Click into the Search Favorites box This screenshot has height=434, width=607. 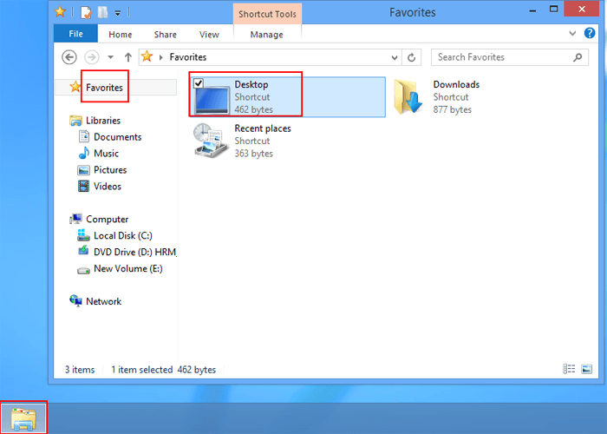coord(510,57)
